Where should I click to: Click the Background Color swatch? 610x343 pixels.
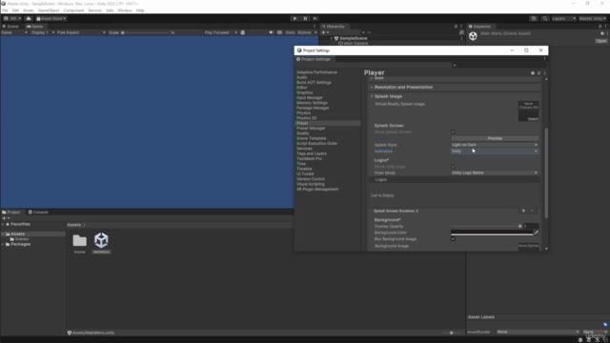coord(492,232)
